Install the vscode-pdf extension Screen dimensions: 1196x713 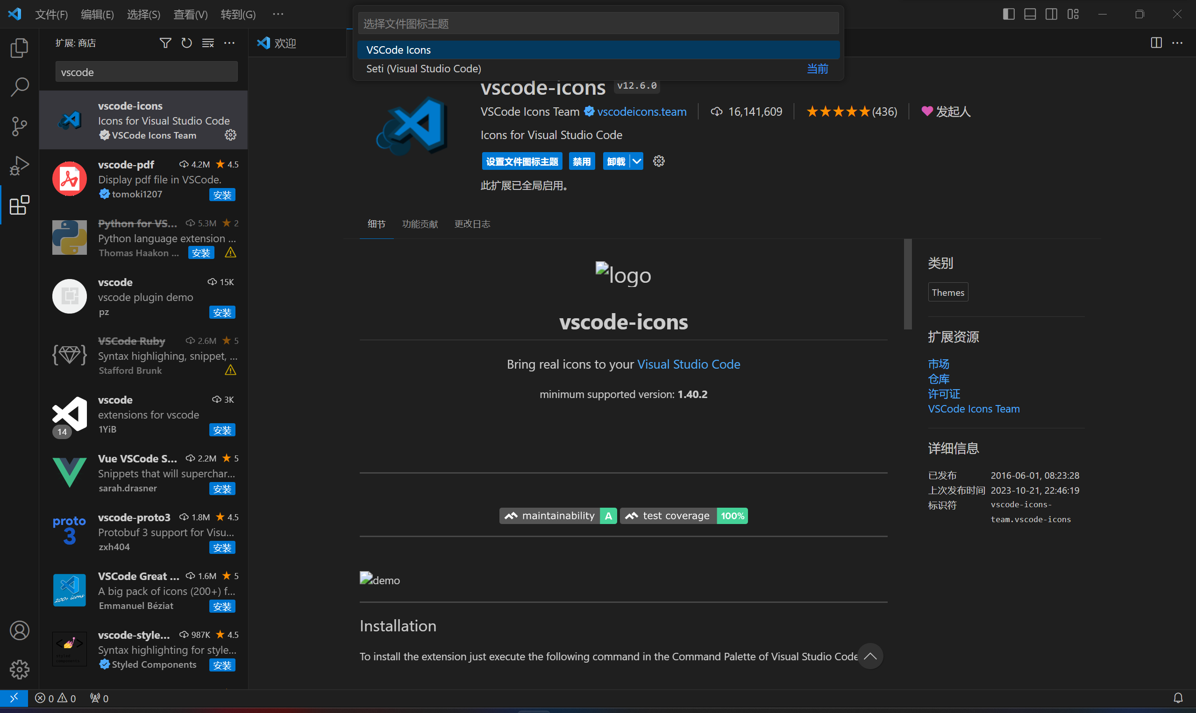click(222, 195)
